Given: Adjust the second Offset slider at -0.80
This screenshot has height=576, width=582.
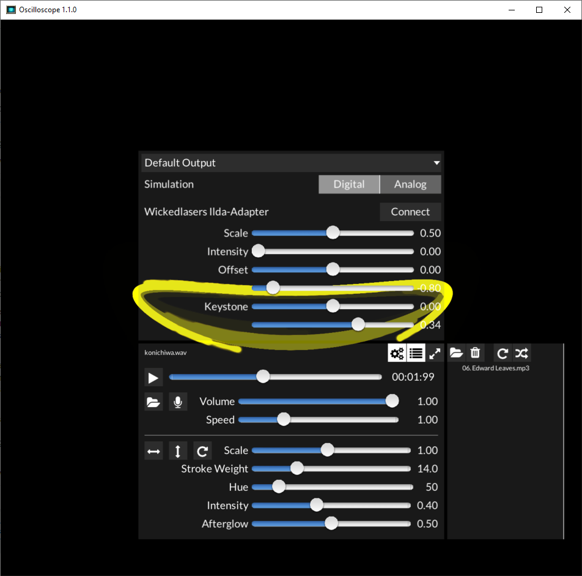Looking at the screenshot, I should [333, 288].
